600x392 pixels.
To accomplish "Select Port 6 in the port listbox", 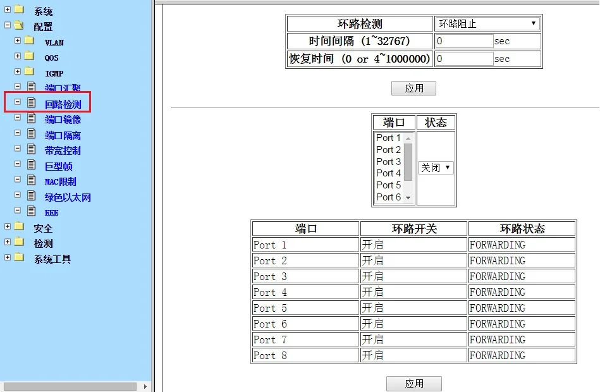I will 388,197.
